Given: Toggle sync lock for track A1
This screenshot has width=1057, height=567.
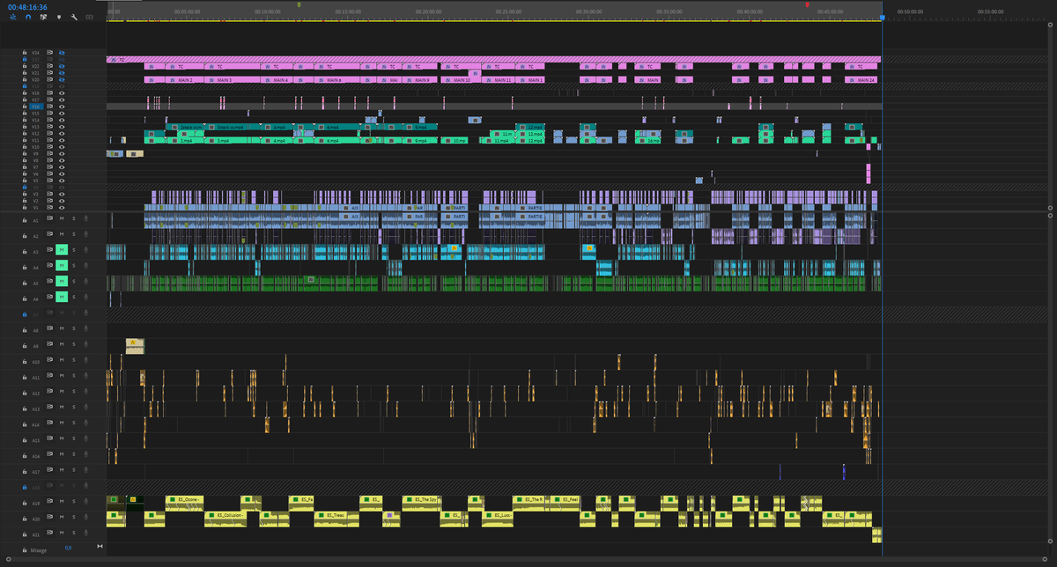Looking at the screenshot, I should (51, 219).
